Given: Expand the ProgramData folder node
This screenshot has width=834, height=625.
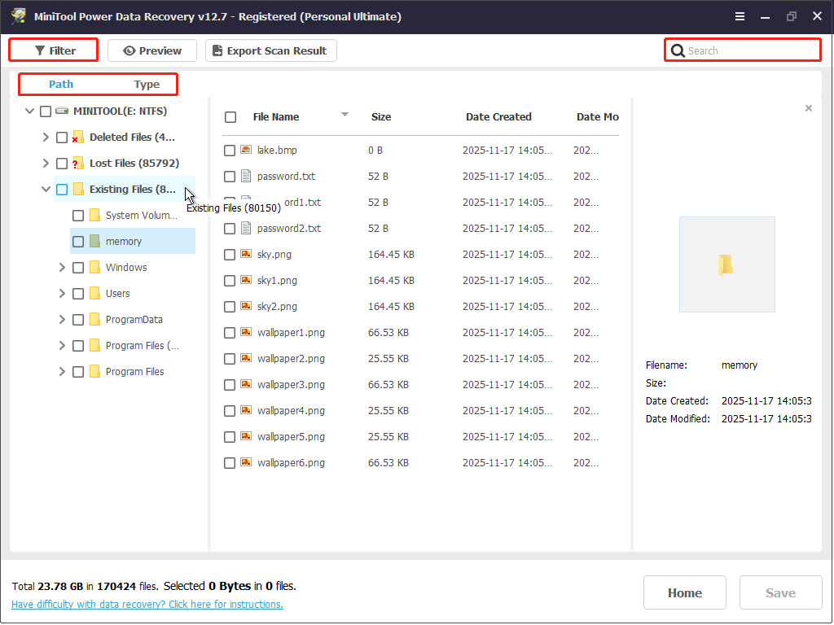Looking at the screenshot, I should click(x=61, y=319).
